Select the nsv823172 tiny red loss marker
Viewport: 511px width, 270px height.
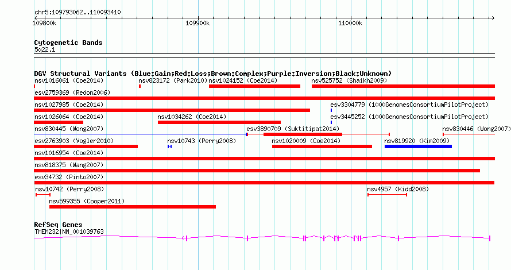(140, 86)
